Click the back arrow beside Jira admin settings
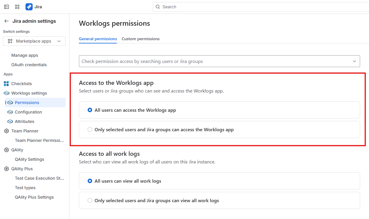 pyautogui.click(x=7, y=21)
